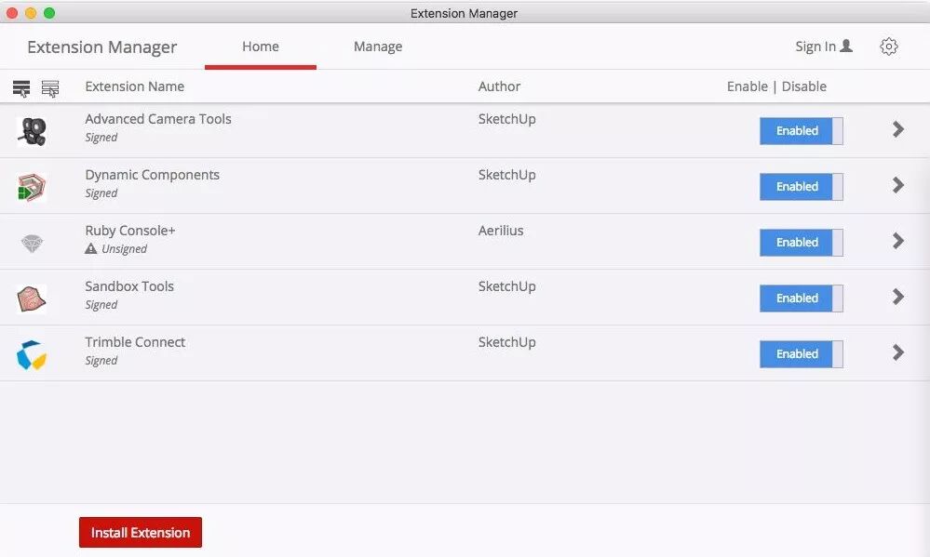Screen dimensions: 930x557
Task: Expand Sandbox Tools details chevron
Action: (x=898, y=297)
